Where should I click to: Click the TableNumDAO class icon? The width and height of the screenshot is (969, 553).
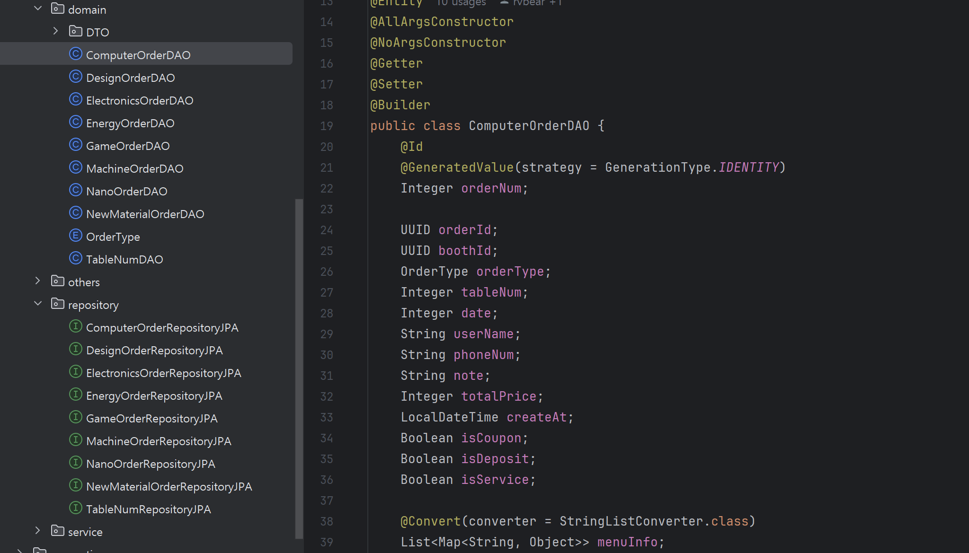pyautogui.click(x=75, y=258)
